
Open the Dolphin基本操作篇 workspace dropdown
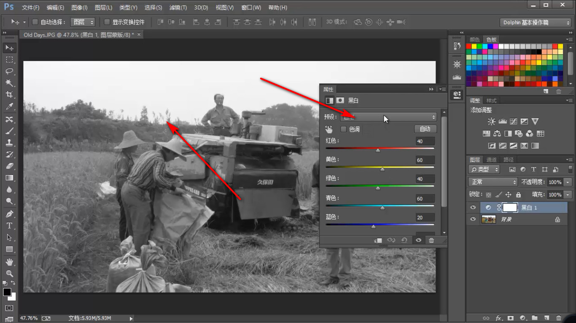[x=536, y=23]
